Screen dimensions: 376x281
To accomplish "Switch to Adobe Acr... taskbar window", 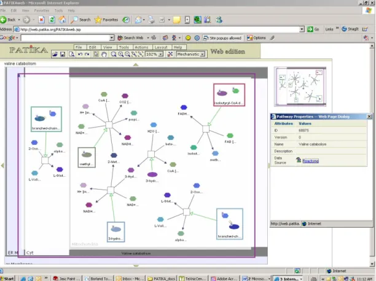I will coord(225,279).
